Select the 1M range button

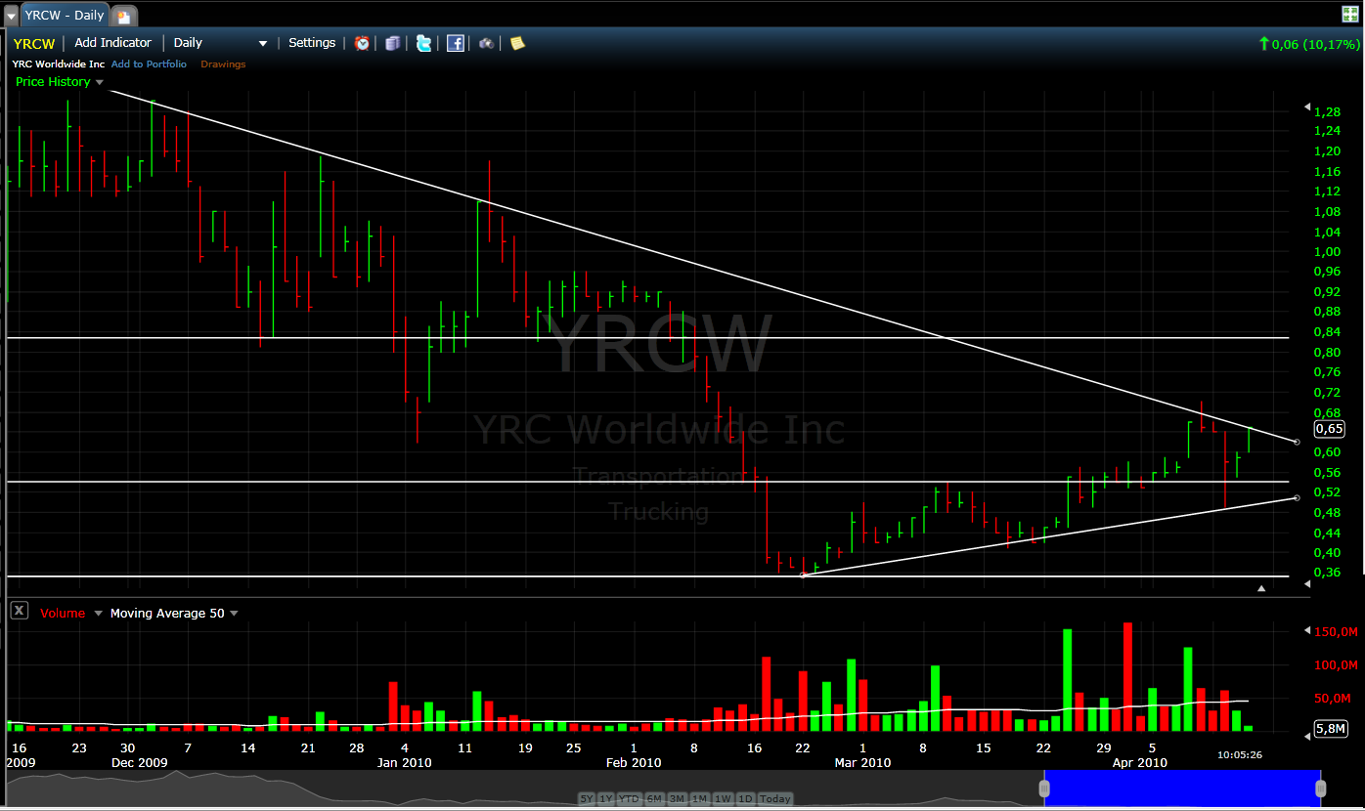pos(700,798)
